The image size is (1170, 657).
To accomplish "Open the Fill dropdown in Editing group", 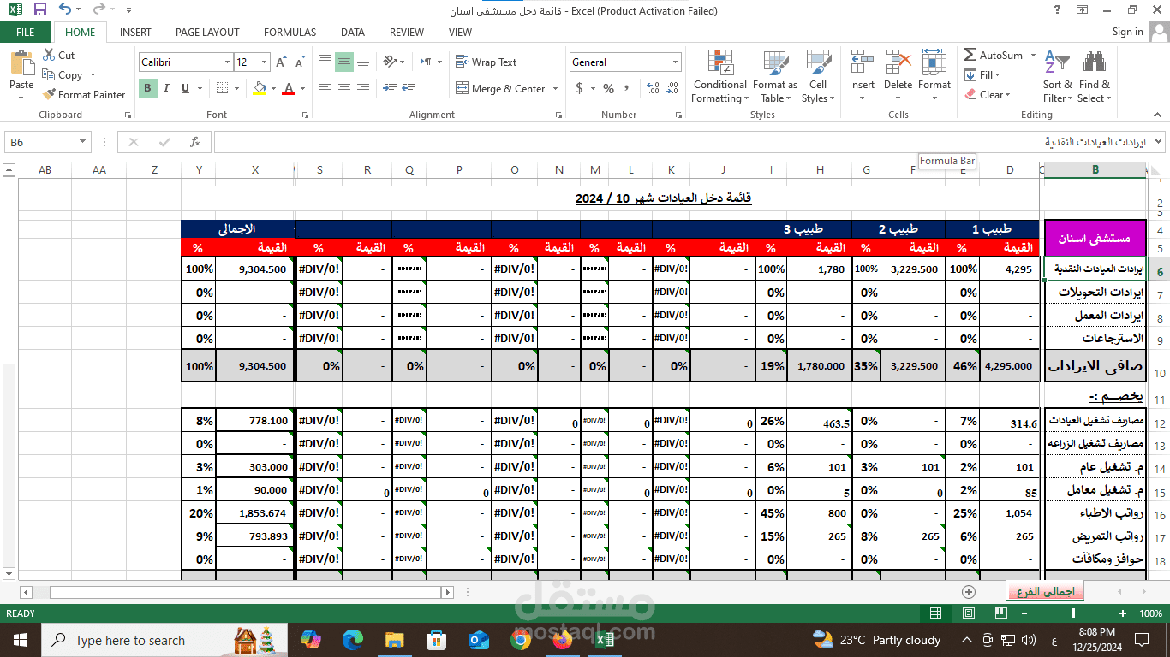I will 982,75.
